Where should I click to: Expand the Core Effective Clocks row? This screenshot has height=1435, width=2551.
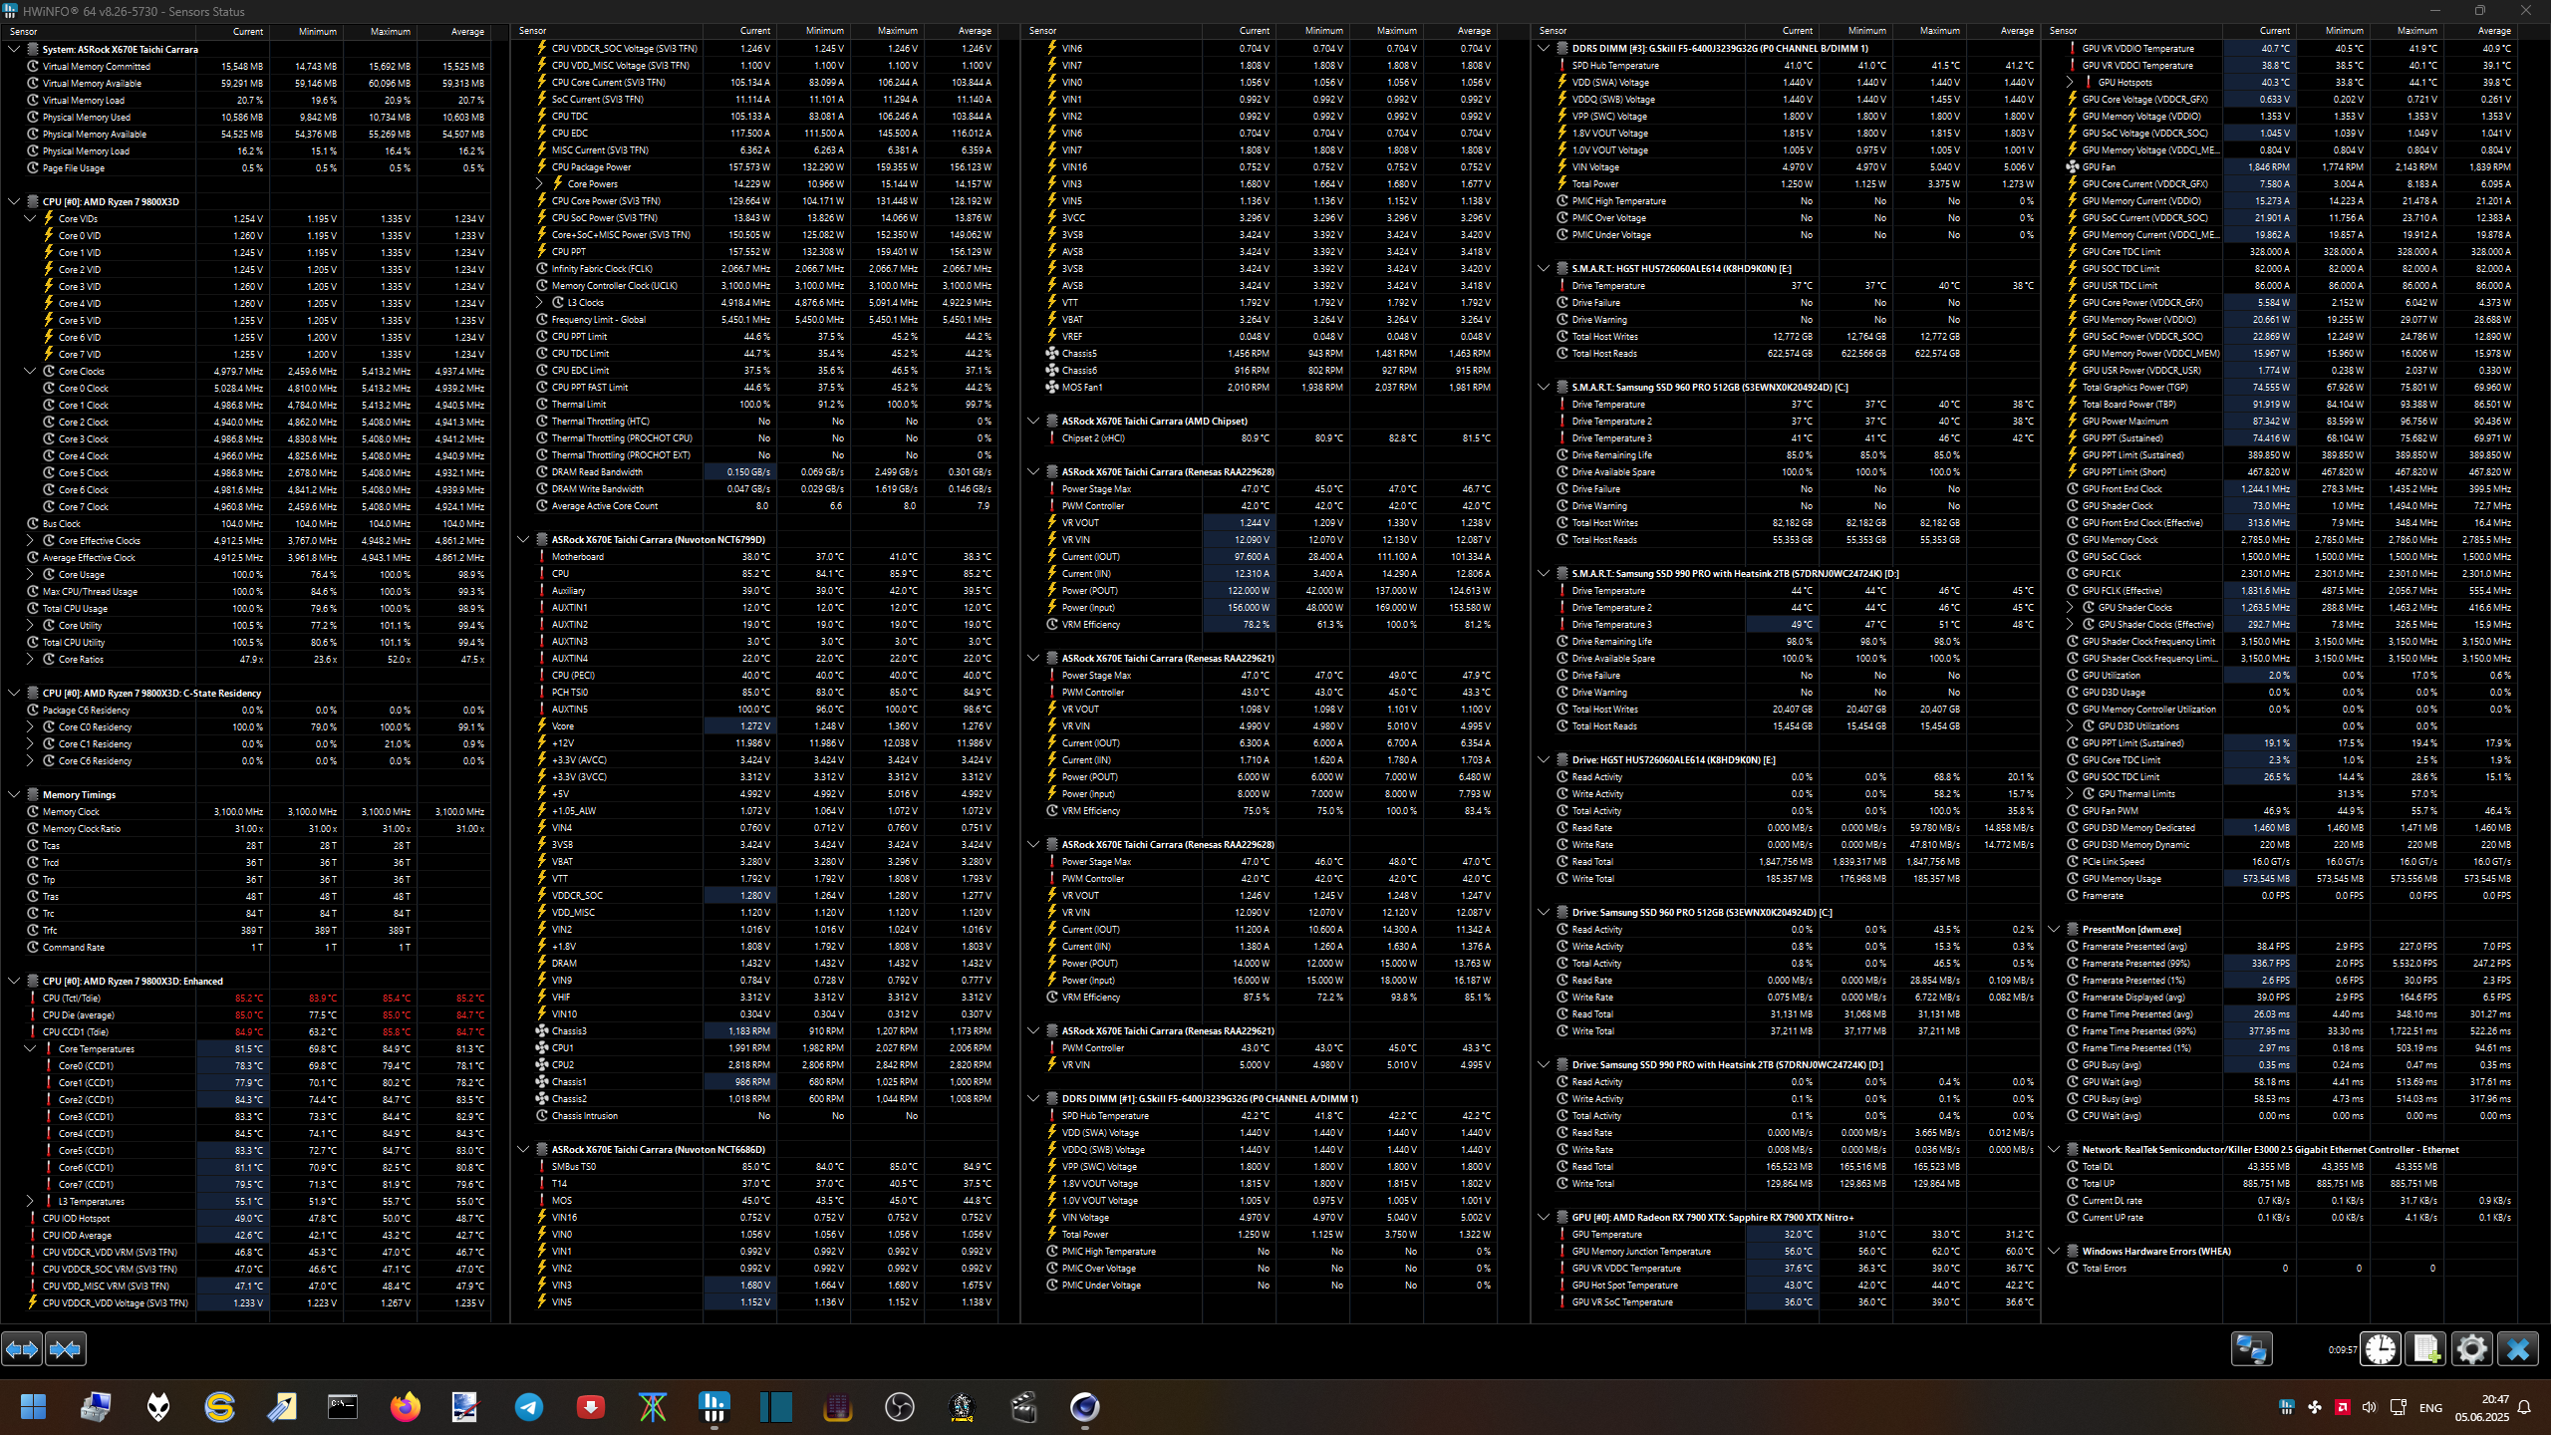30,540
